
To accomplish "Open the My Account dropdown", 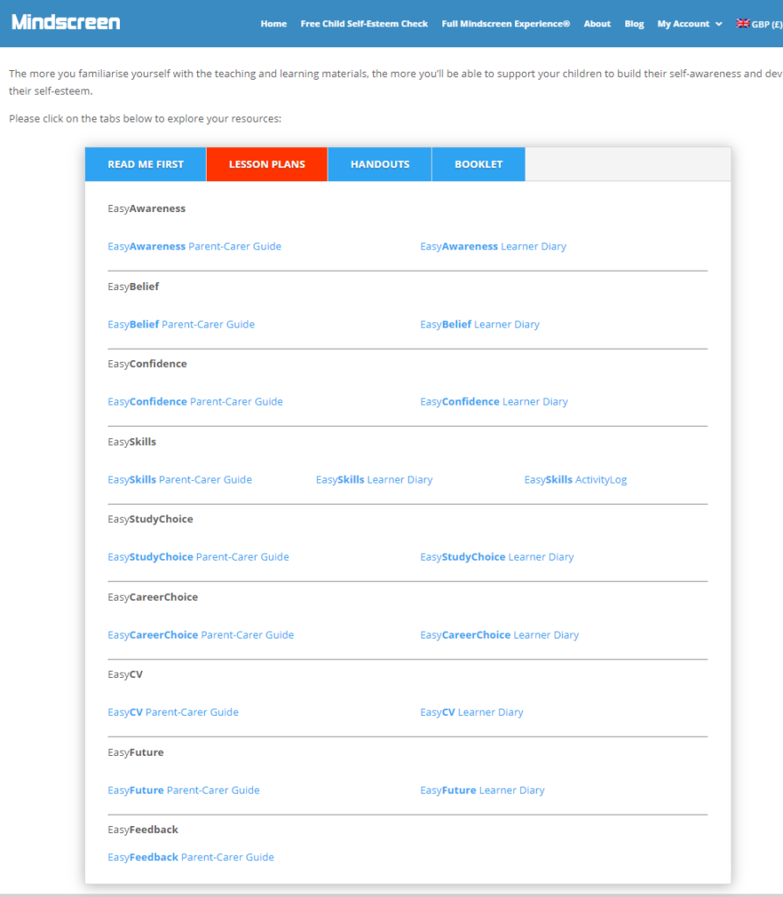I will [684, 24].
